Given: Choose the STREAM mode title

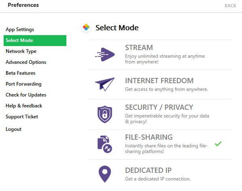Looking at the screenshot, I should click(x=139, y=47).
